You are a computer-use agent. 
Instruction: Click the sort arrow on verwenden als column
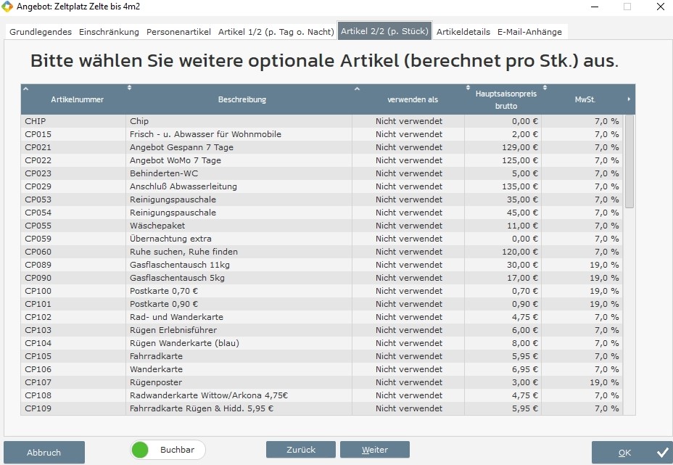357,89
